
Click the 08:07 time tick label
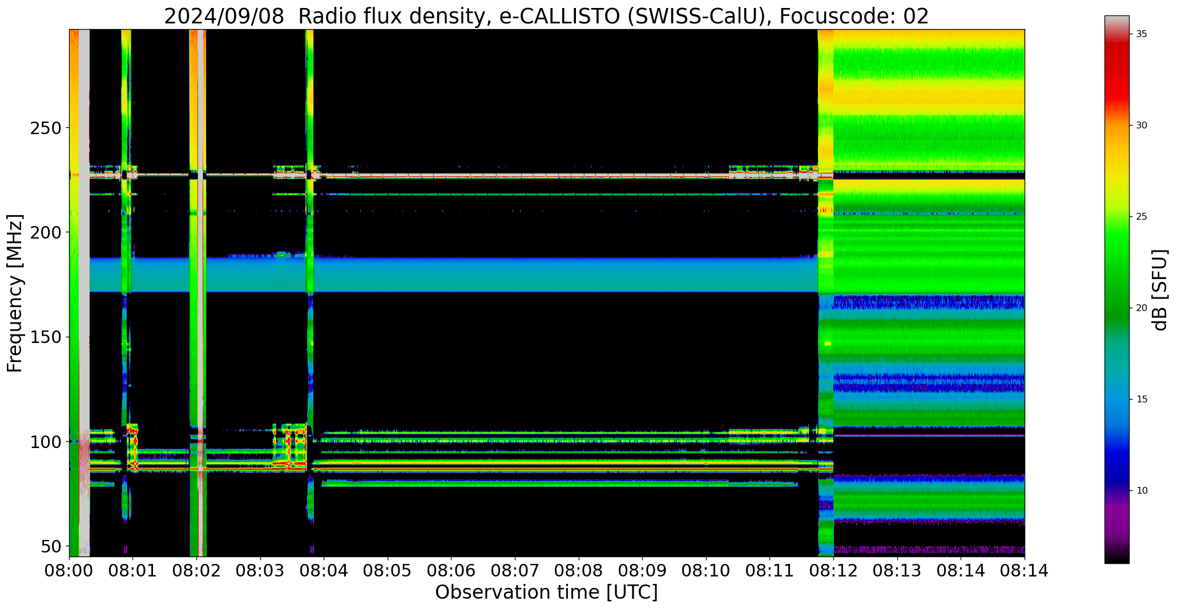[515, 571]
